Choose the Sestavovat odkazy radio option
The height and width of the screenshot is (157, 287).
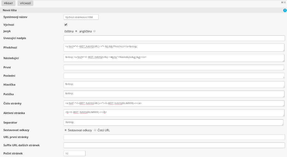point(66,130)
